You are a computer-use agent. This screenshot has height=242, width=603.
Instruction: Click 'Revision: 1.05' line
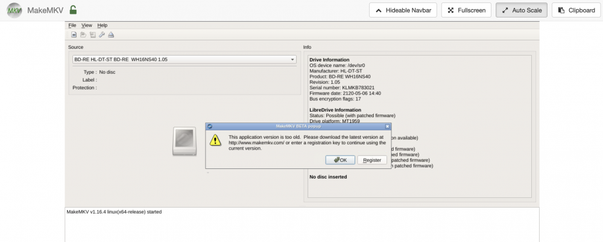[325, 82]
